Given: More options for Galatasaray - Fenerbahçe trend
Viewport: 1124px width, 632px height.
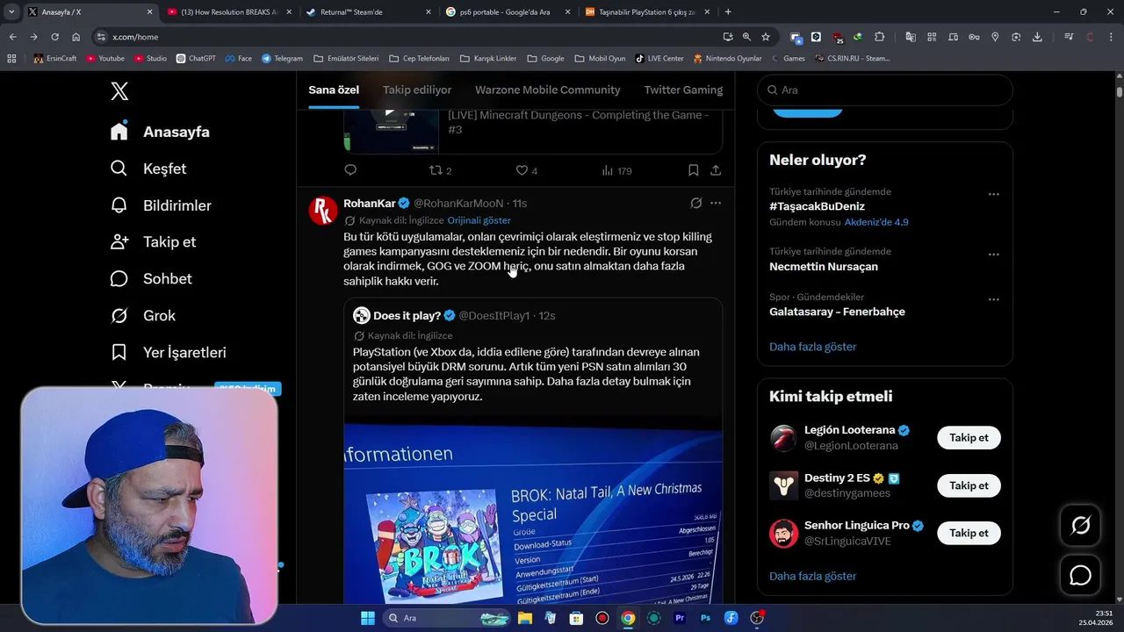Looking at the screenshot, I should click(x=993, y=298).
